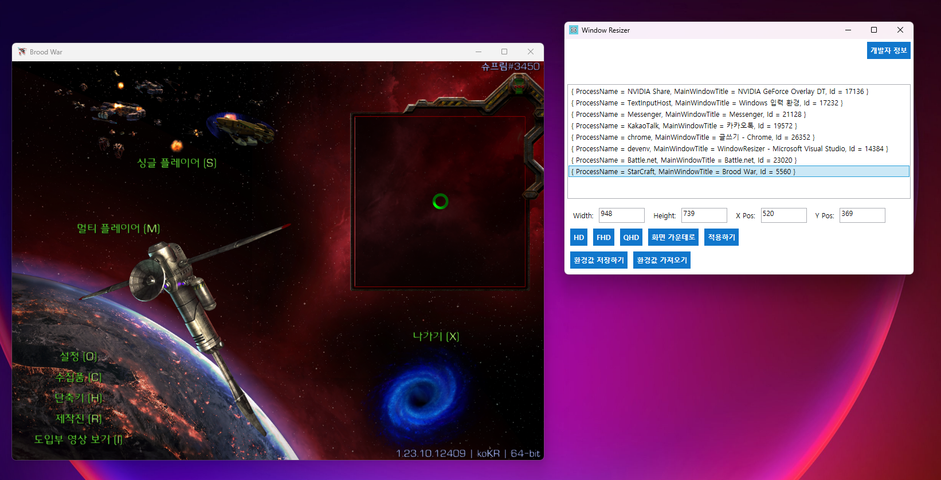The height and width of the screenshot is (480, 941).
Task: Select the Battle.net process row
Action: point(739,160)
